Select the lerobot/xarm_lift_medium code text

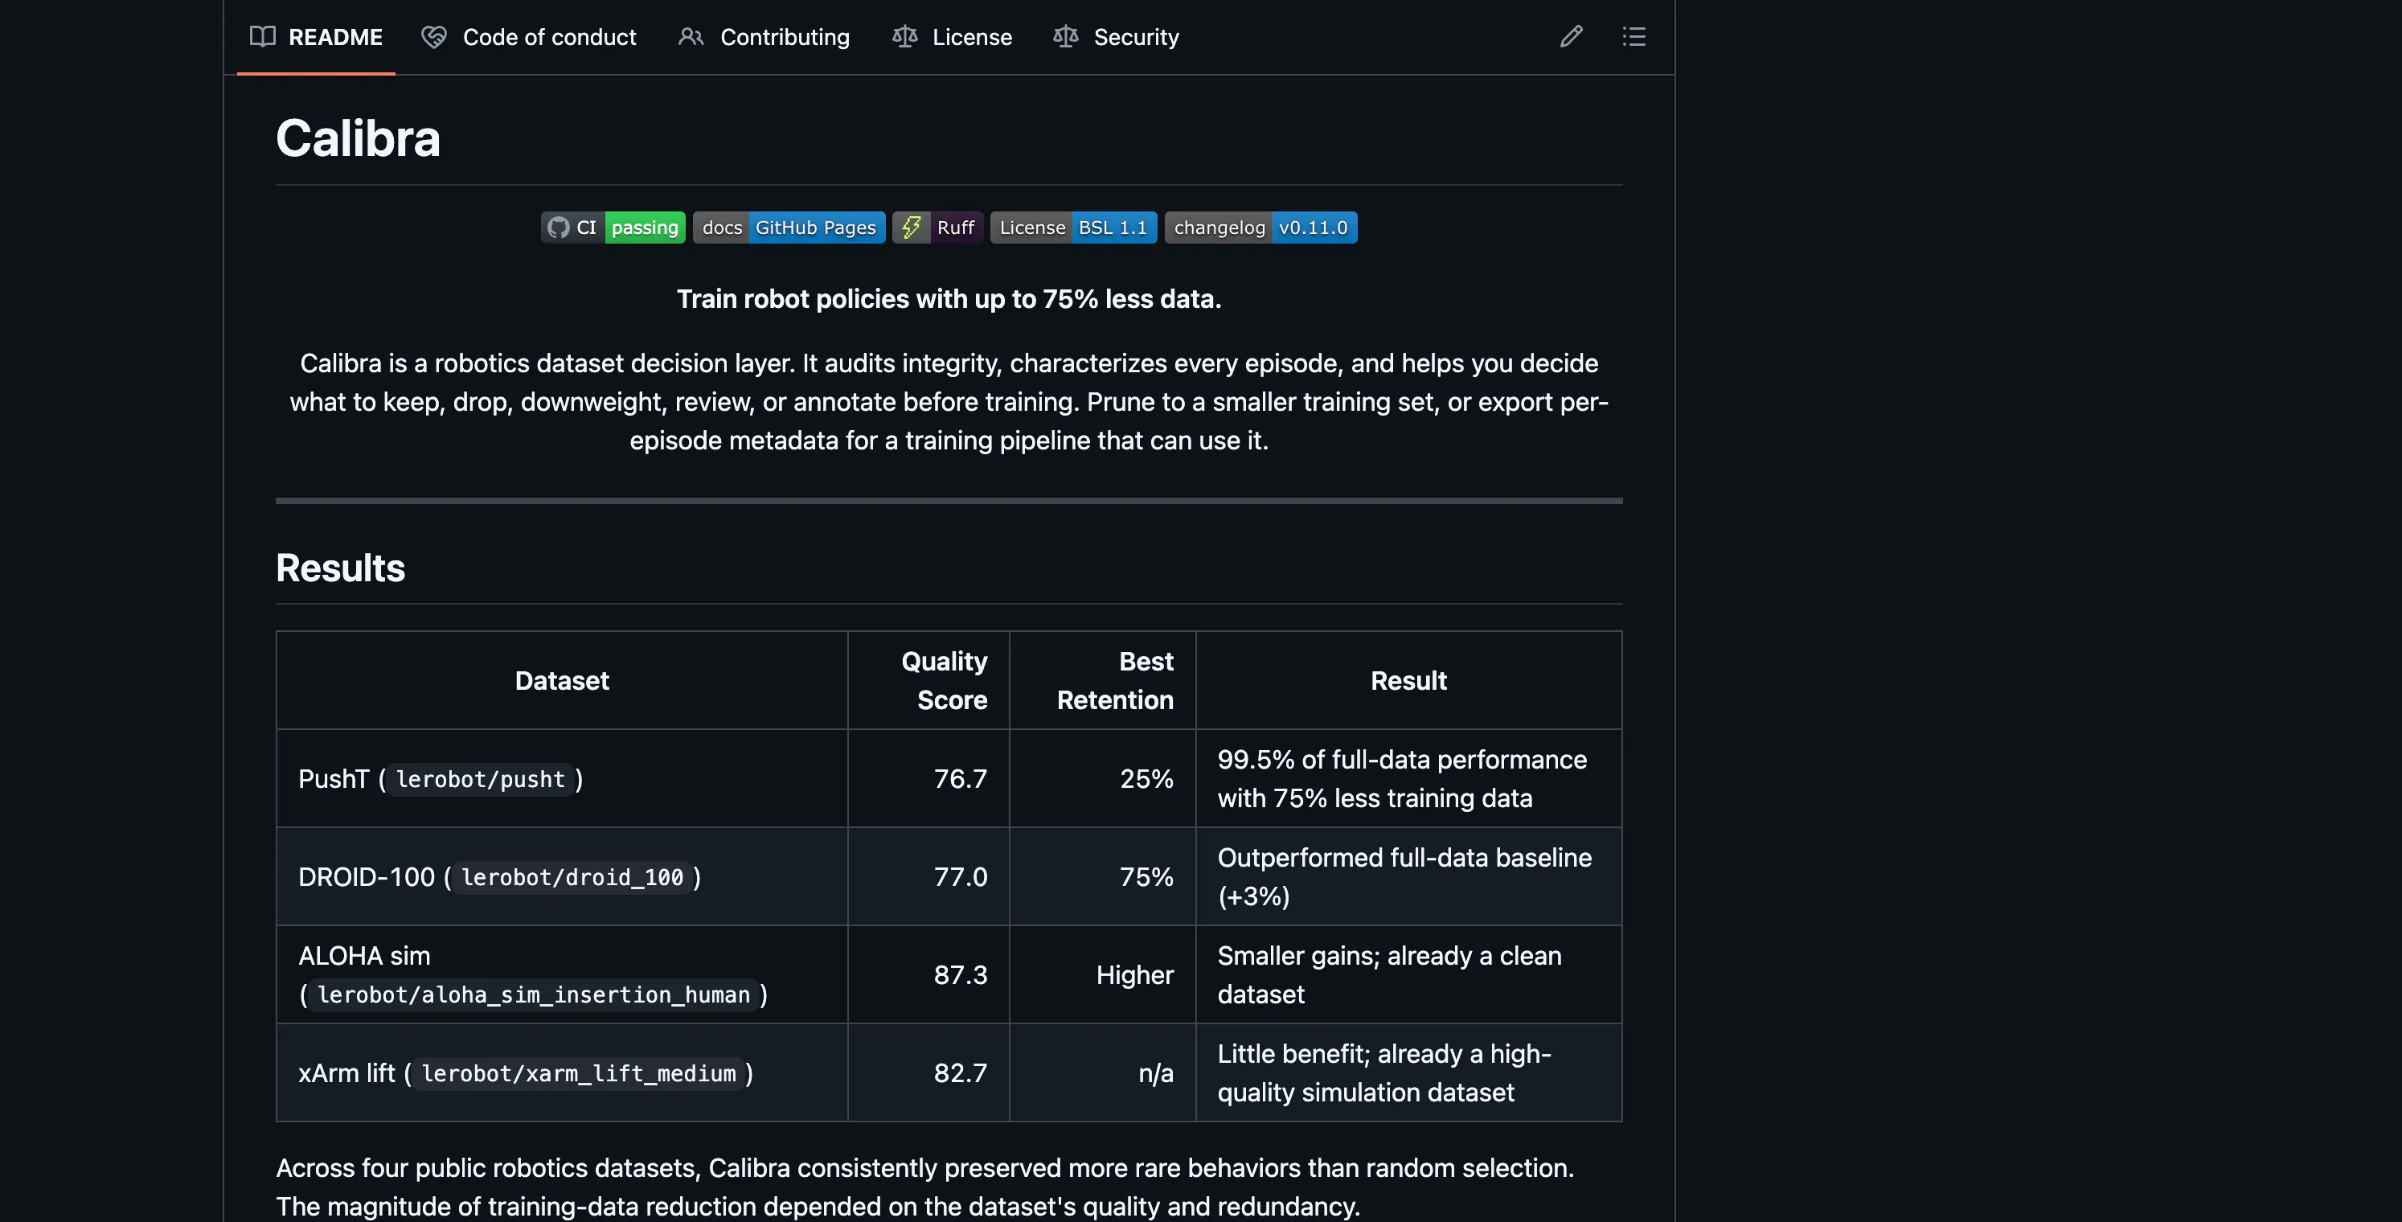[578, 1072]
